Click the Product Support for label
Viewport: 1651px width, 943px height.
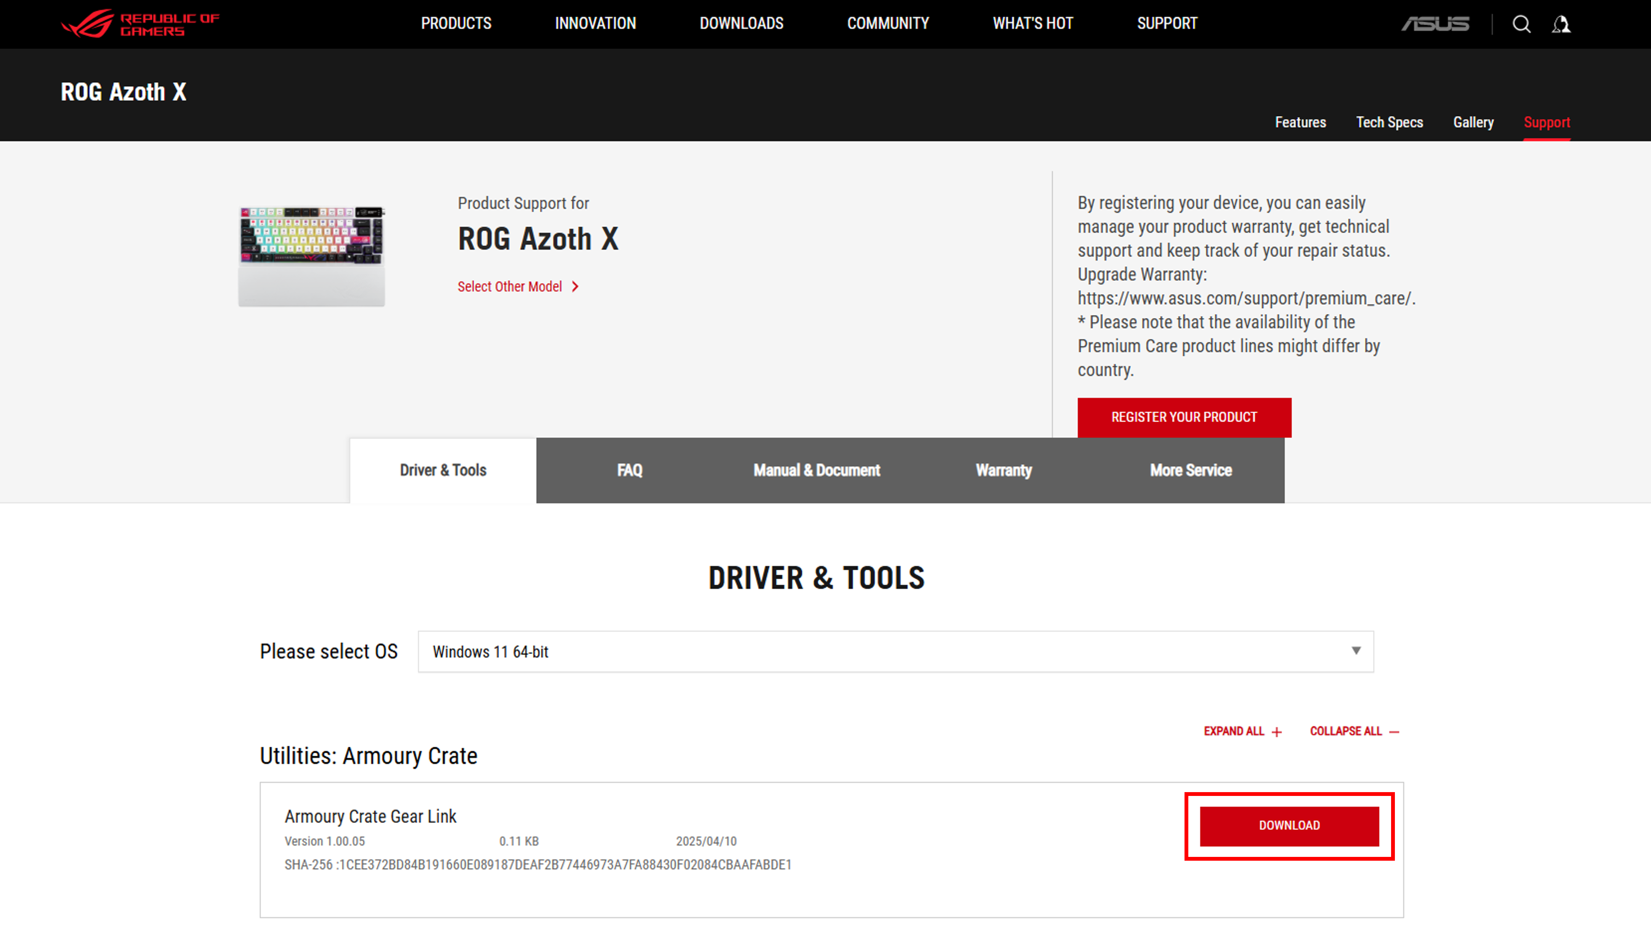click(x=523, y=203)
